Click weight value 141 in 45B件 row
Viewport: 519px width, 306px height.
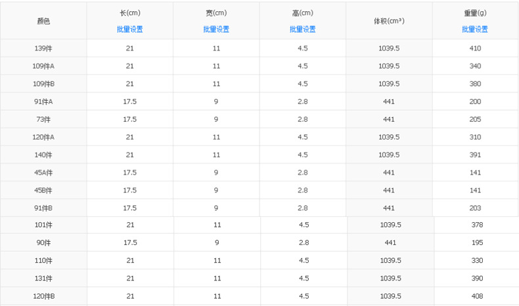coord(475,191)
